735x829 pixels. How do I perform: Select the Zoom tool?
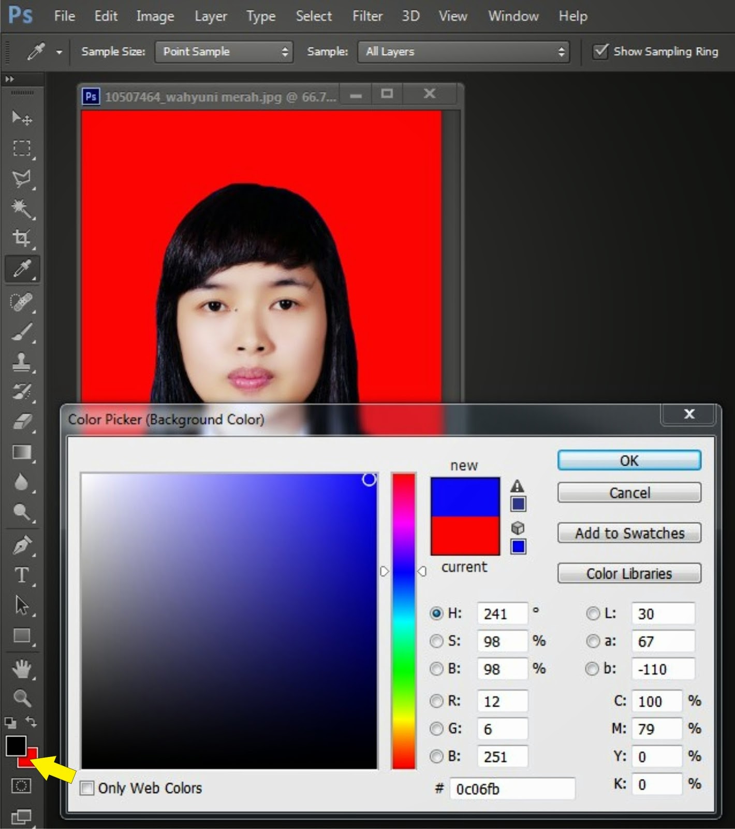(x=22, y=698)
